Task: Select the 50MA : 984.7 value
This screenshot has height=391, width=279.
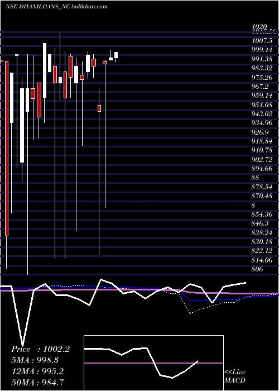Action: pos(38,382)
